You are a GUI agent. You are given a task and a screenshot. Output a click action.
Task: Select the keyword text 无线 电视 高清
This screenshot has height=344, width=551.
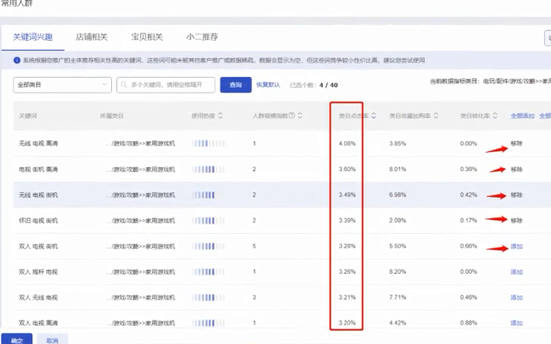pyautogui.click(x=38, y=144)
